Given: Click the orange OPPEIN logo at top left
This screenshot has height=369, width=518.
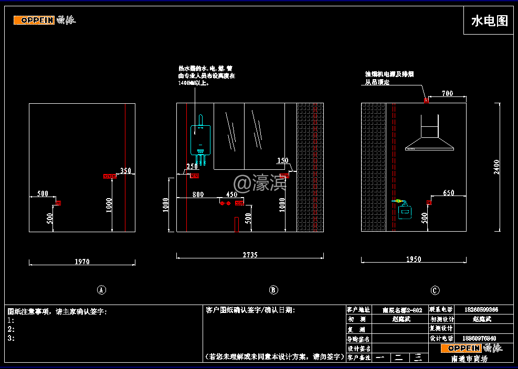Looking at the screenshot, I should coord(34,20).
